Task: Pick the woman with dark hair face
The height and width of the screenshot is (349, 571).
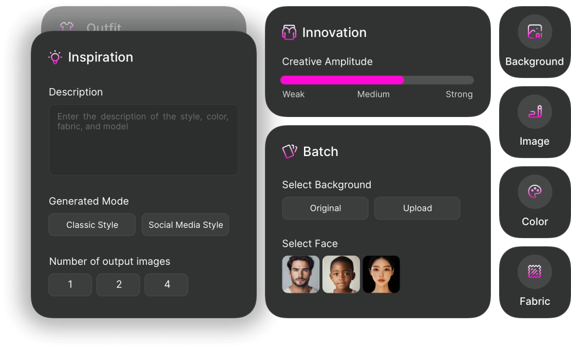Action: [x=382, y=275]
